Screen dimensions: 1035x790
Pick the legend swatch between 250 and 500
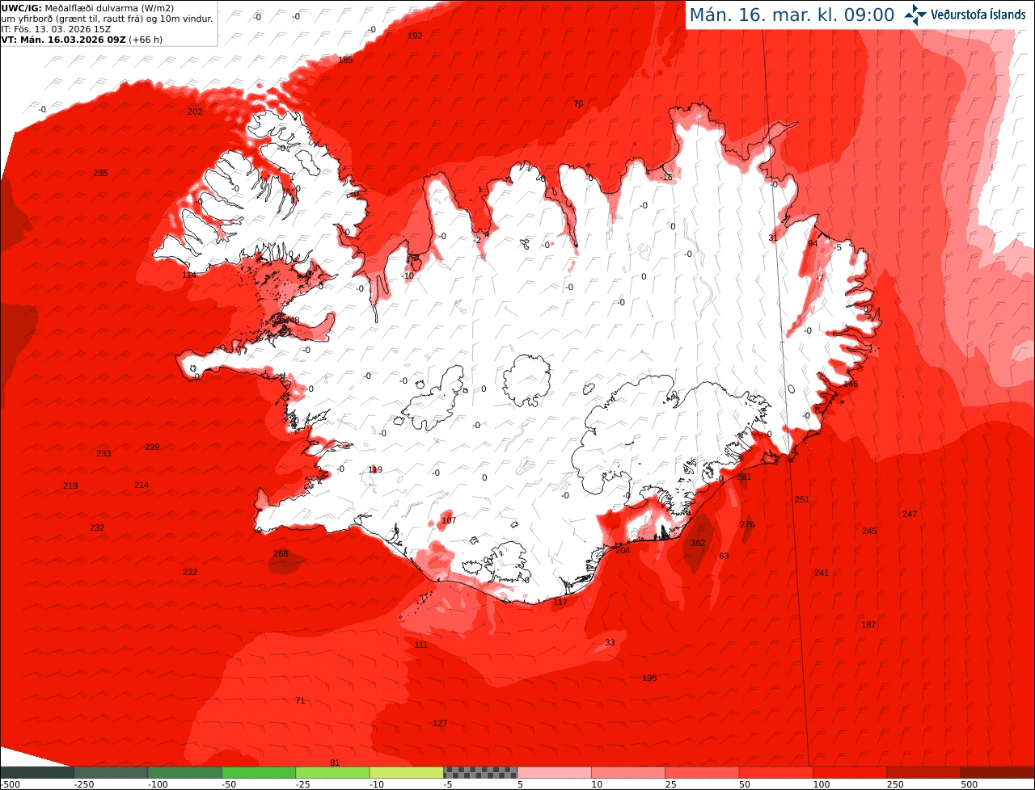(923, 772)
